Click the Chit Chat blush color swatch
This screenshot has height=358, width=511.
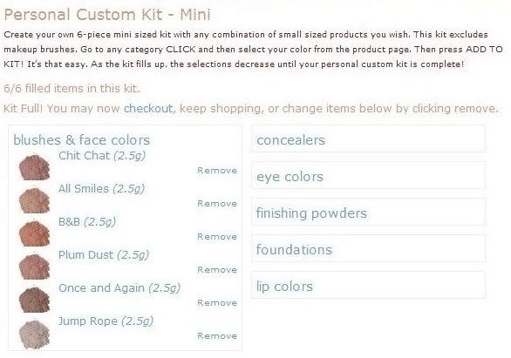pyautogui.click(x=34, y=166)
